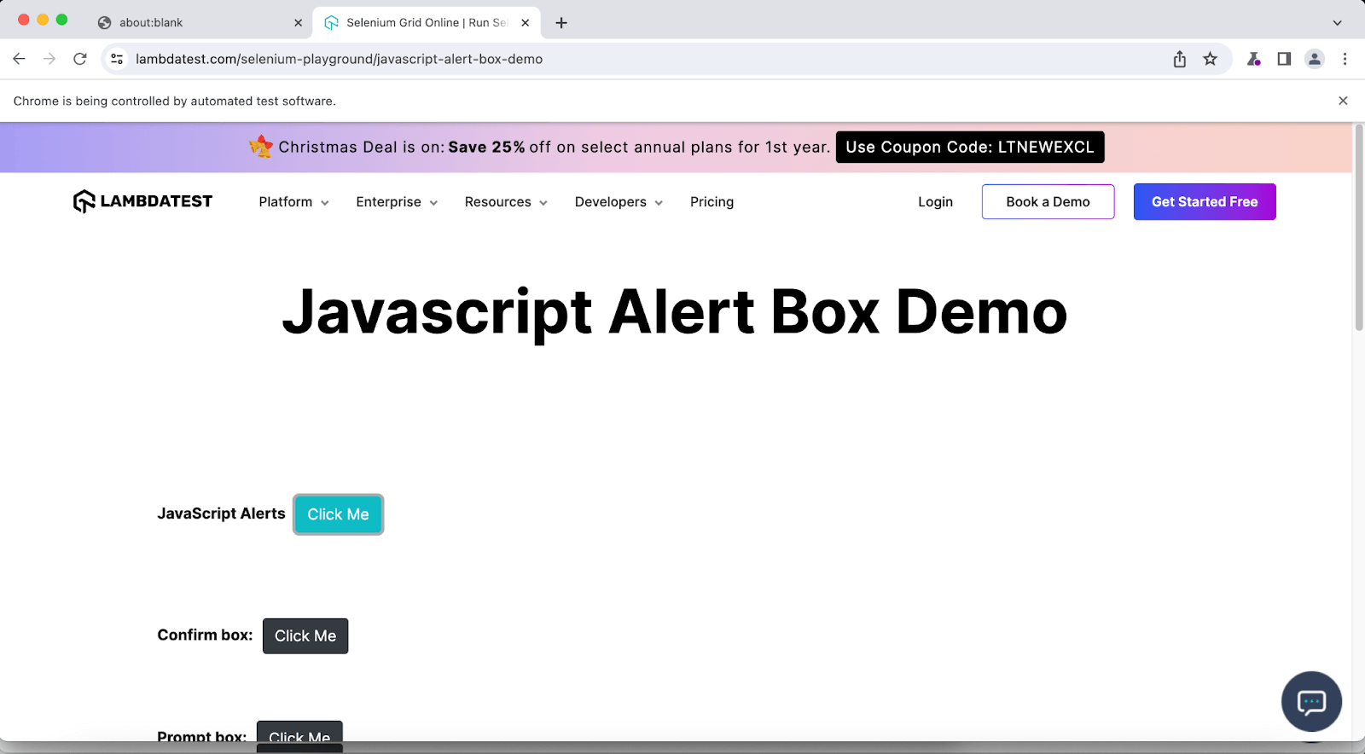1365x754 pixels.
Task: Open the Chrome profile avatar
Action: pos(1315,59)
